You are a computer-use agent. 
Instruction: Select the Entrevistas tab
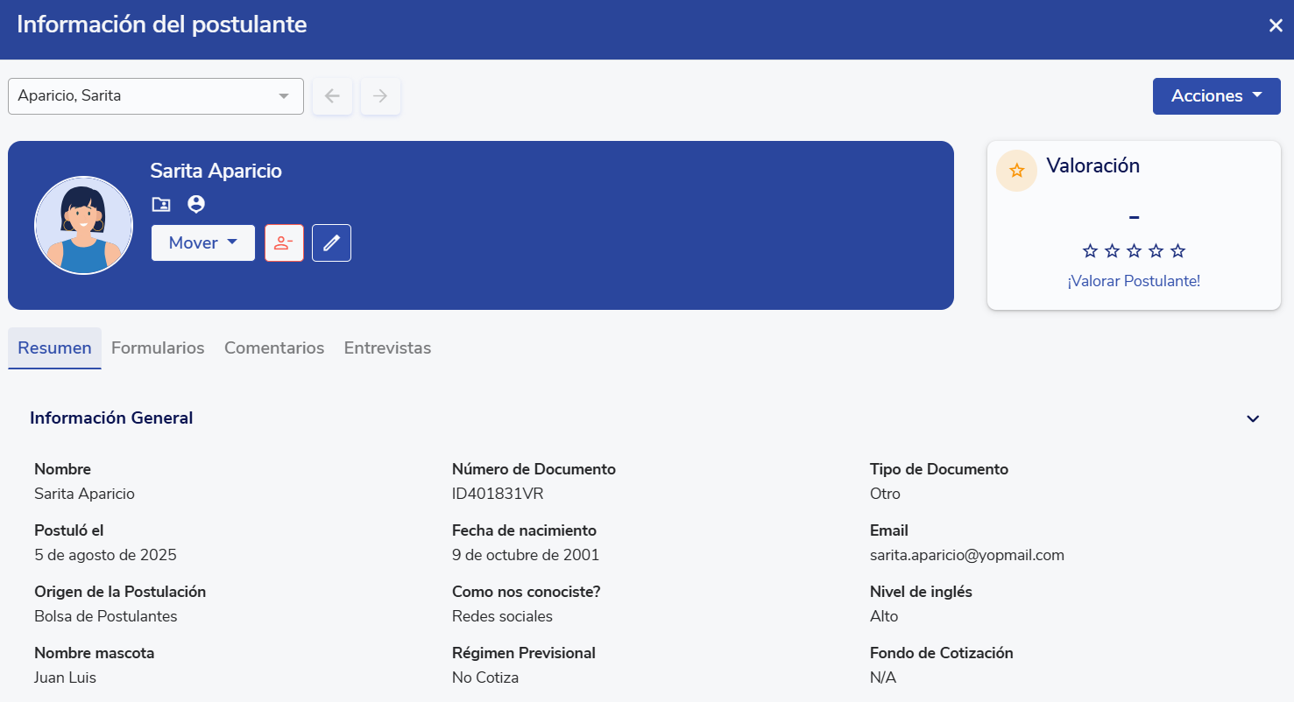(387, 348)
